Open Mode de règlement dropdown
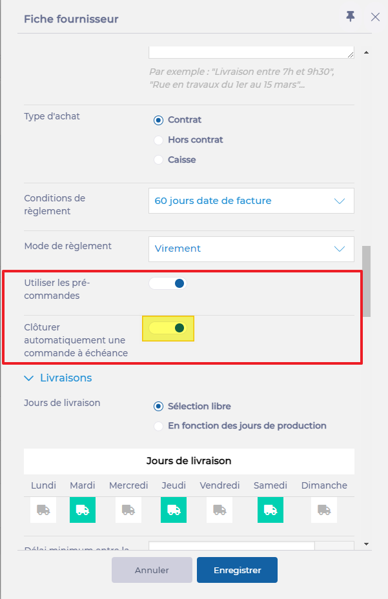 (251, 249)
